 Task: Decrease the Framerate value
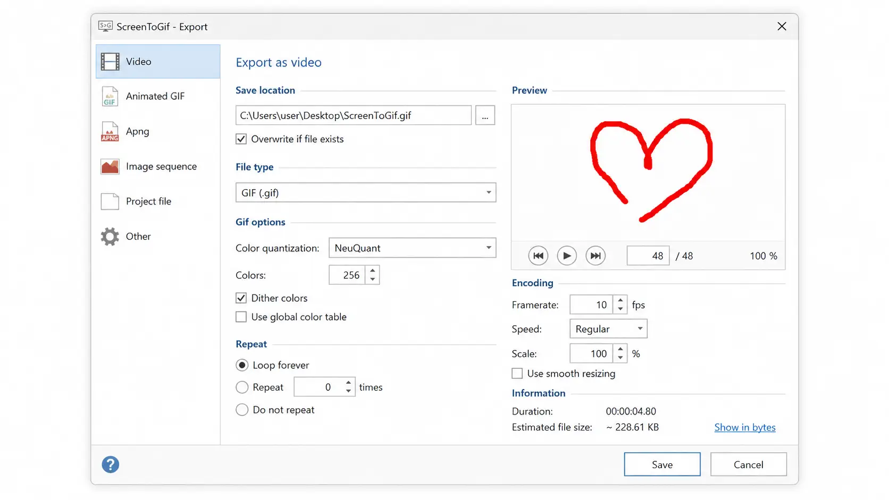[620, 309]
